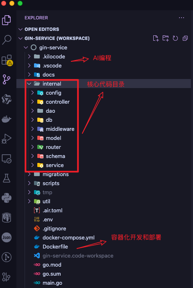The image size is (193, 288).
Task: Expand the controller folder
Action: (32, 102)
